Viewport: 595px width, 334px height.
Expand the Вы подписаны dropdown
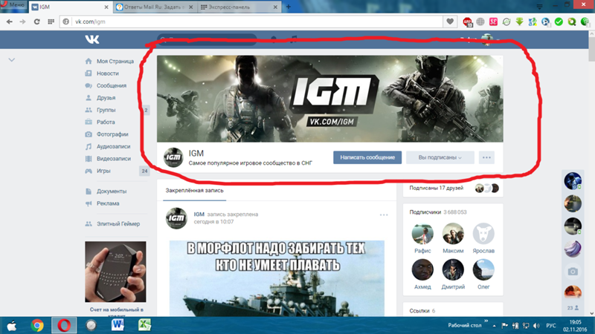point(440,157)
